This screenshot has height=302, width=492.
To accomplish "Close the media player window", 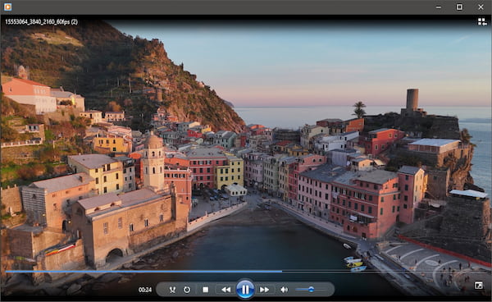I will (x=481, y=7).
